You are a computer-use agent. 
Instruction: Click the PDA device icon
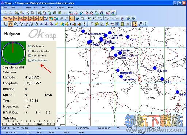pyautogui.click(x=92, y=24)
